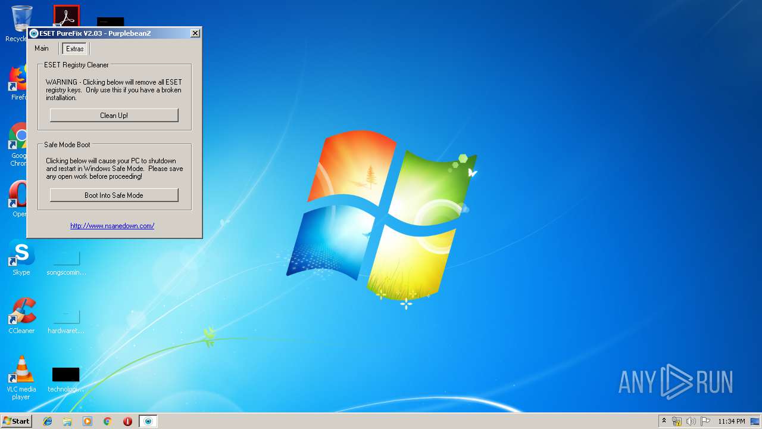Open Internet Explorer from the taskbar

tap(48, 421)
